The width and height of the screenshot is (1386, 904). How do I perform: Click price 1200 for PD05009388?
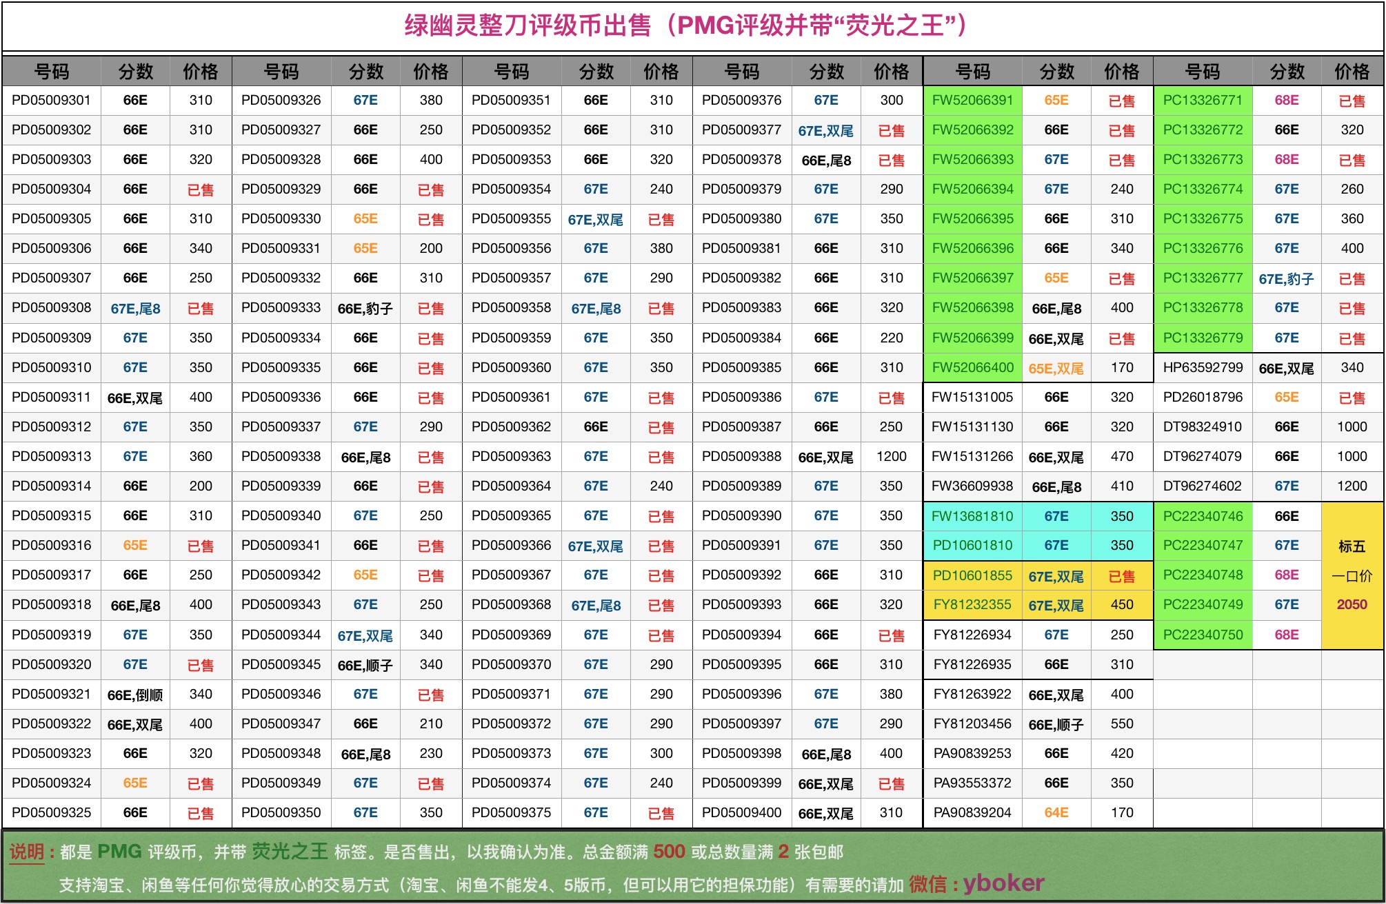(891, 457)
